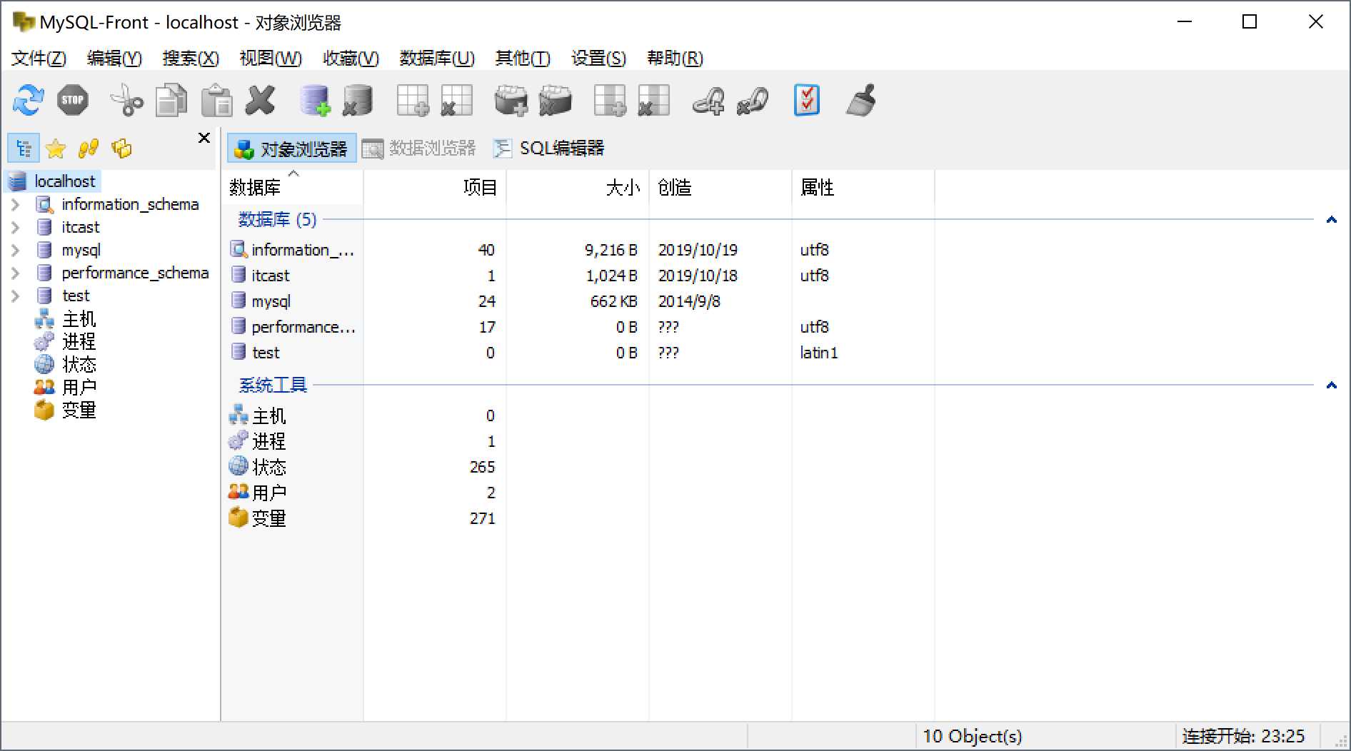1351x751 pixels.
Task: Toggle the star favorites sidebar view
Action: click(x=56, y=148)
